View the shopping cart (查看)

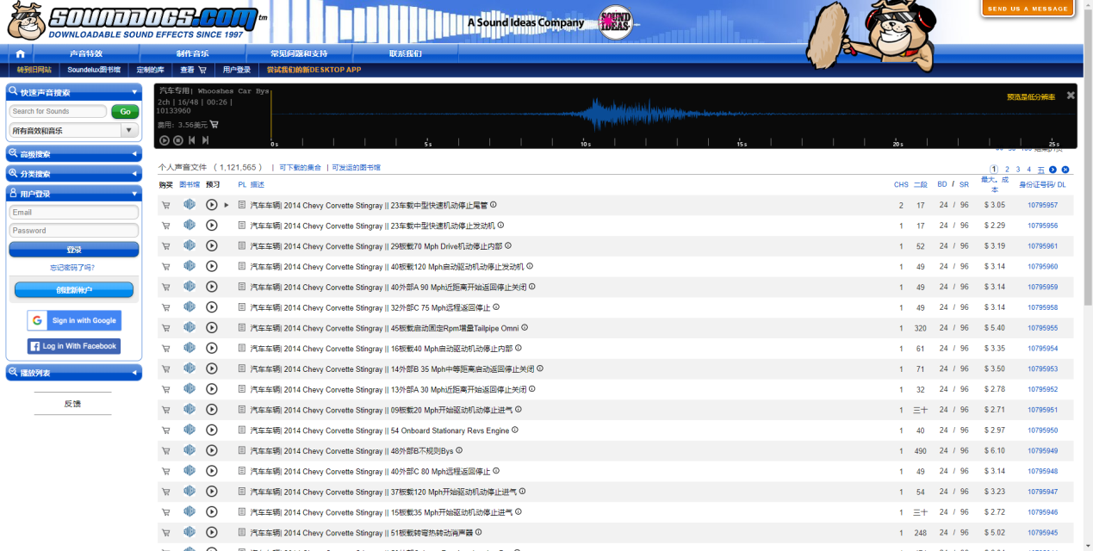click(x=194, y=70)
